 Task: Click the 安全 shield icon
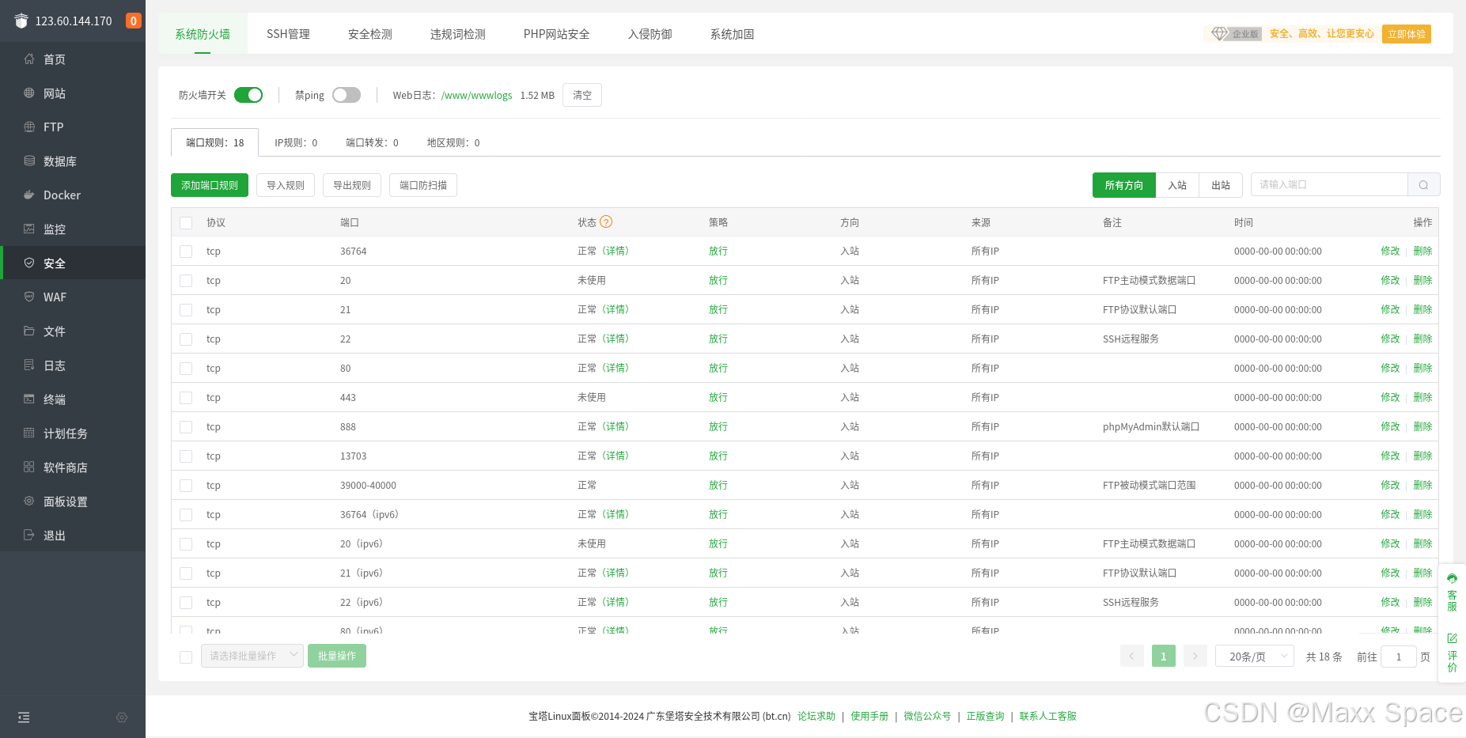click(x=29, y=263)
